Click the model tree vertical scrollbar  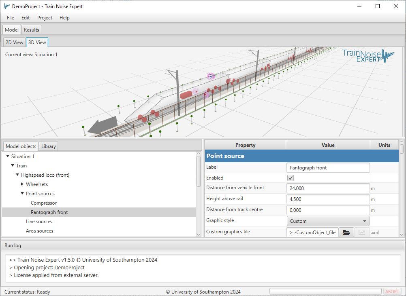[199, 171]
